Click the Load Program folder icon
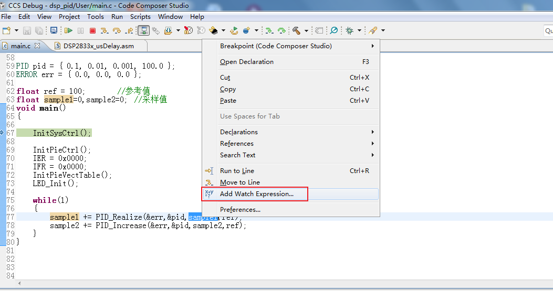Screen dimensions: 553x291 click(x=168, y=30)
